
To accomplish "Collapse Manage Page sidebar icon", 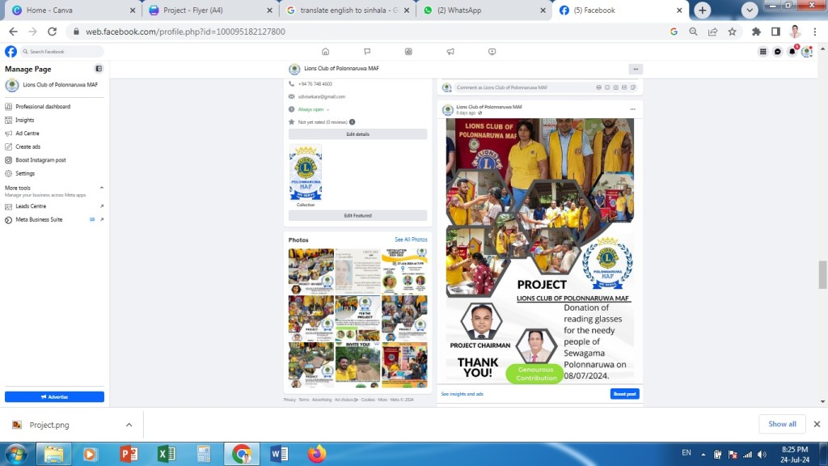I will (99, 69).
